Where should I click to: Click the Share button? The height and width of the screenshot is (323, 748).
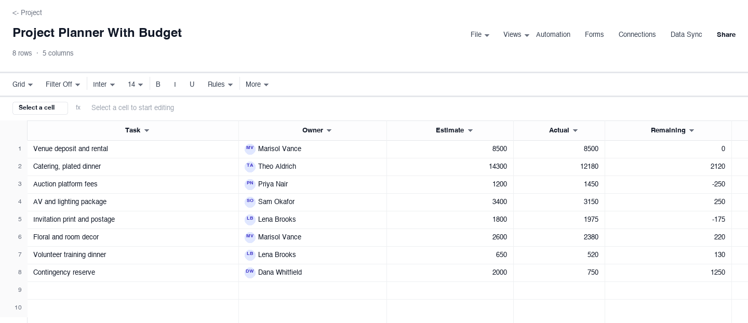point(726,35)
